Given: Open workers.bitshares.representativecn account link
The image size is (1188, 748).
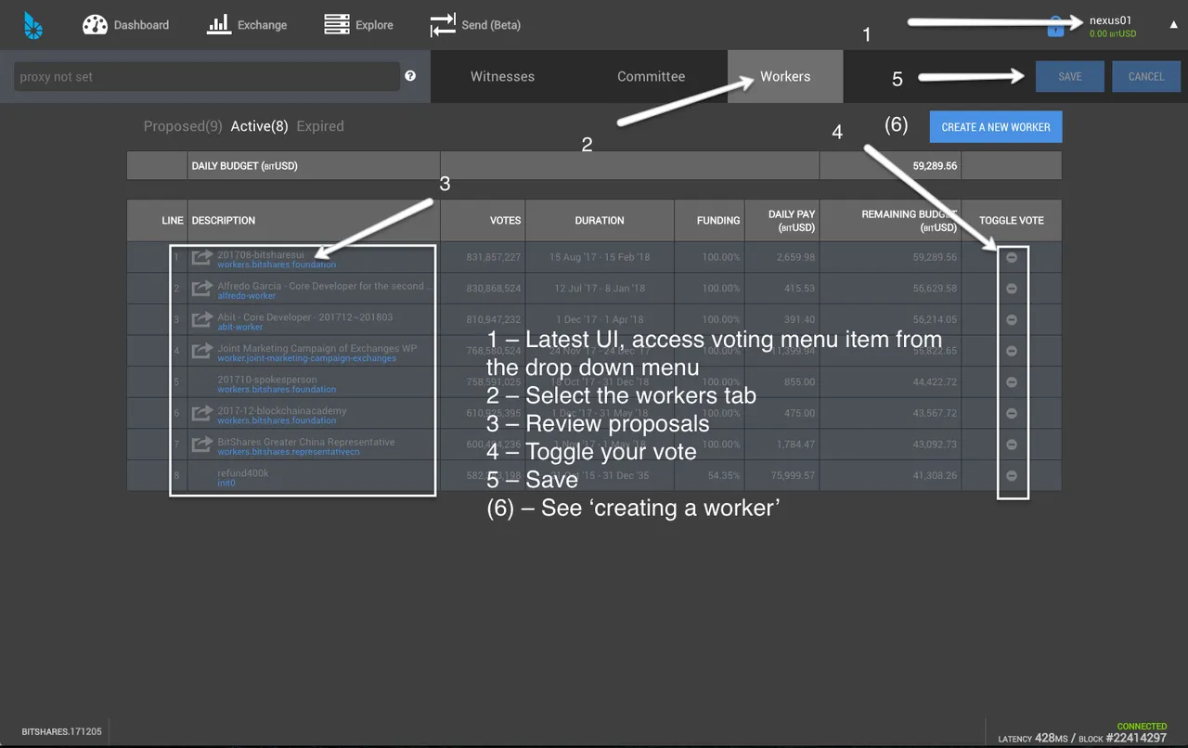Looking at the screenshot, I should click(289, 452).
